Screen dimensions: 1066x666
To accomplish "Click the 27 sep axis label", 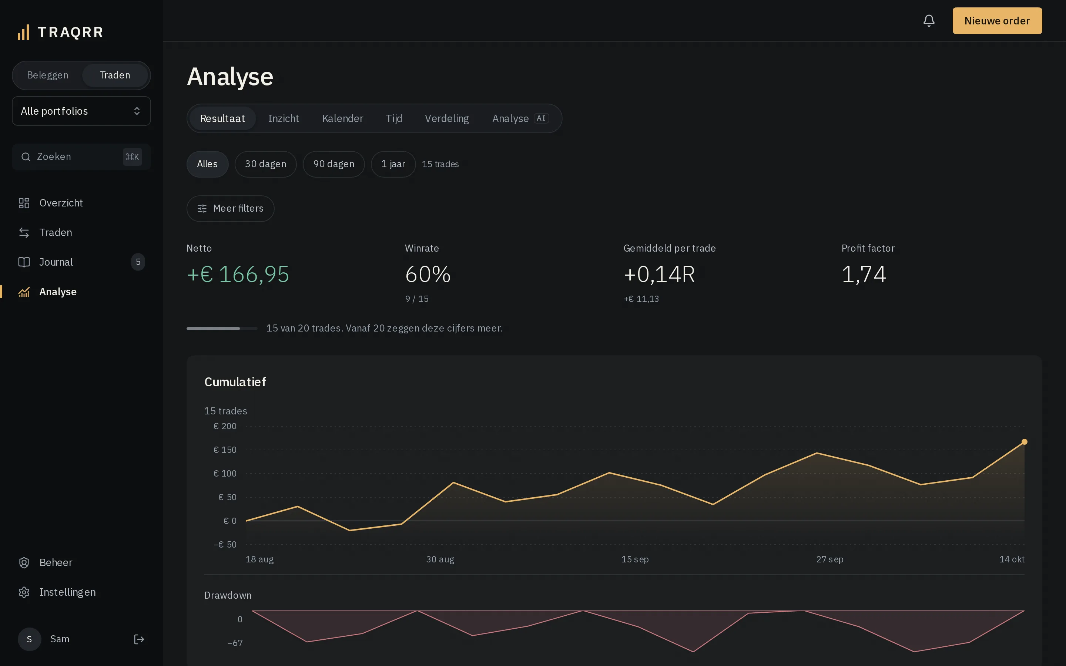I will tap(830, 559).
